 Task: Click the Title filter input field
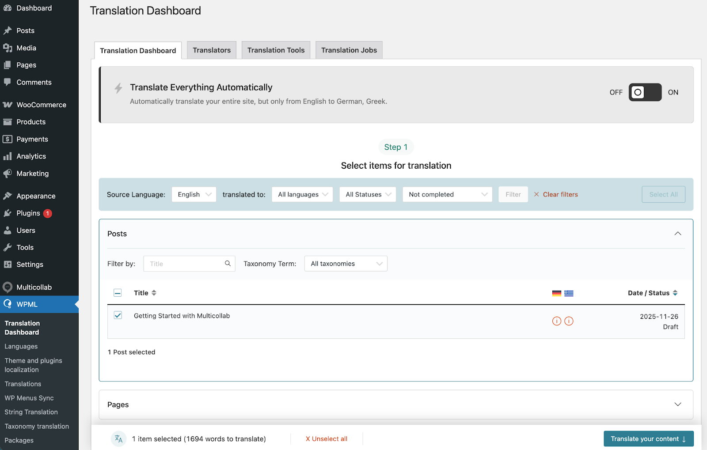point(189,264)
